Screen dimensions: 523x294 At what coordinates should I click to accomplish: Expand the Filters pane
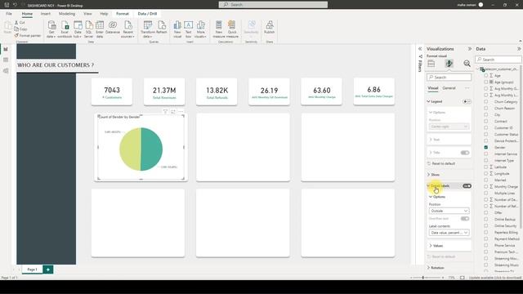coord(420,49)
